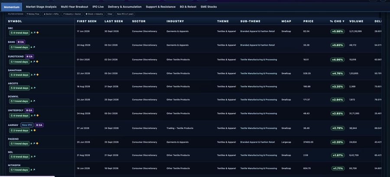Click the +2.20% change badge for PAGEIND
Screen dimensions: 390x177
(x=338, y=142)
